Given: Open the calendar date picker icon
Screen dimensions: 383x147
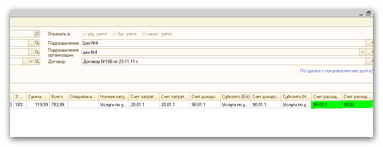Looking at the screenshot, I should [37, 33].
